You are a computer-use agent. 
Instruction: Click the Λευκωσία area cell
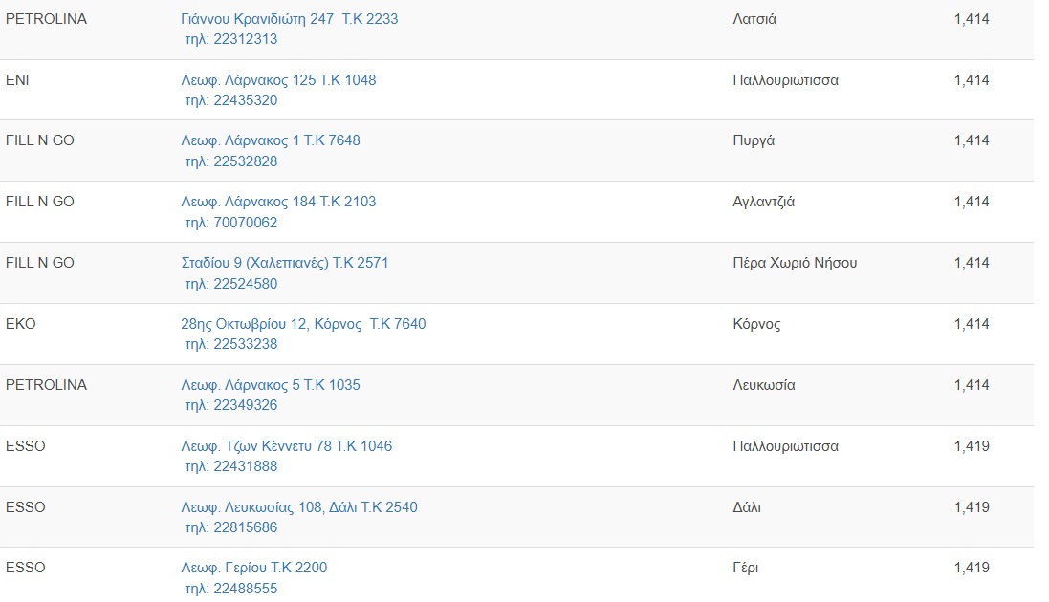(x=763, y=385)
